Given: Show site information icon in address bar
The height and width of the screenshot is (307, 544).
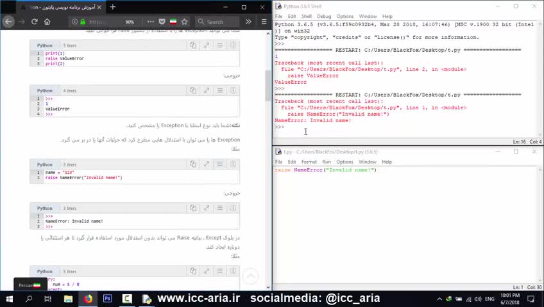Looking at the screenshot, I should (74, 22).
